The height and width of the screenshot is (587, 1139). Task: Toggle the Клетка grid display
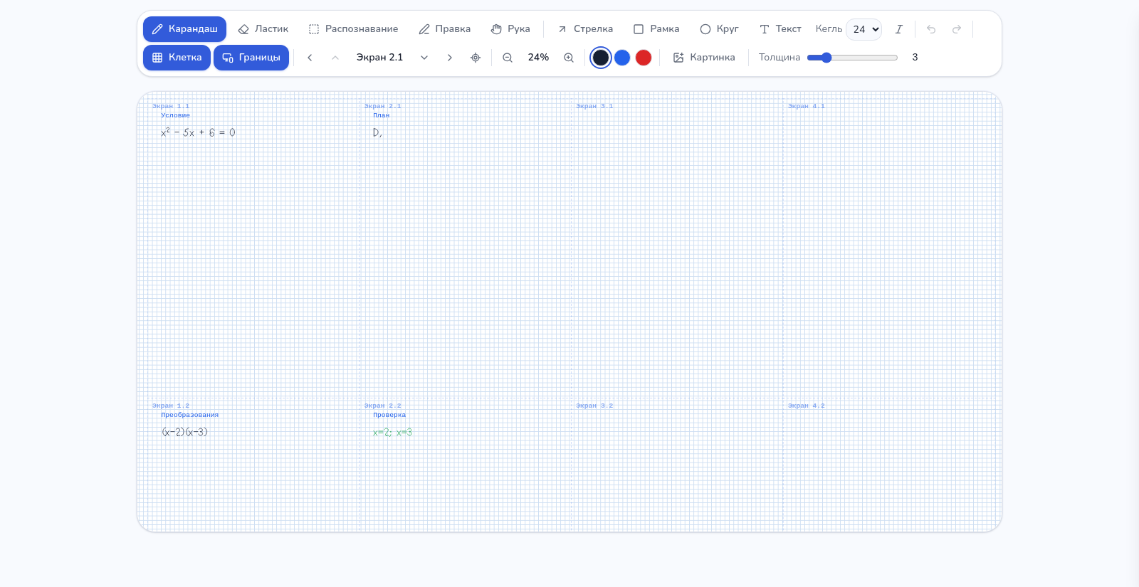[x=177, y=58]
